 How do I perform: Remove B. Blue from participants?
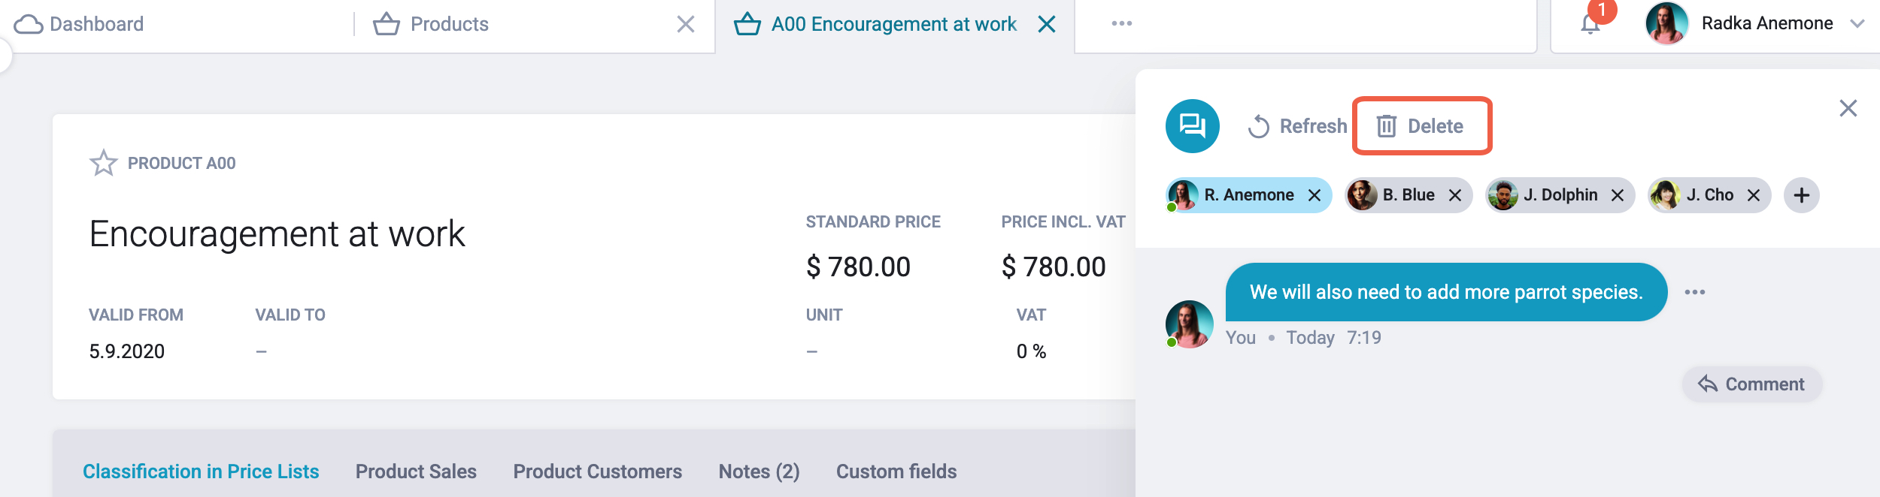tap(1455, 196)
